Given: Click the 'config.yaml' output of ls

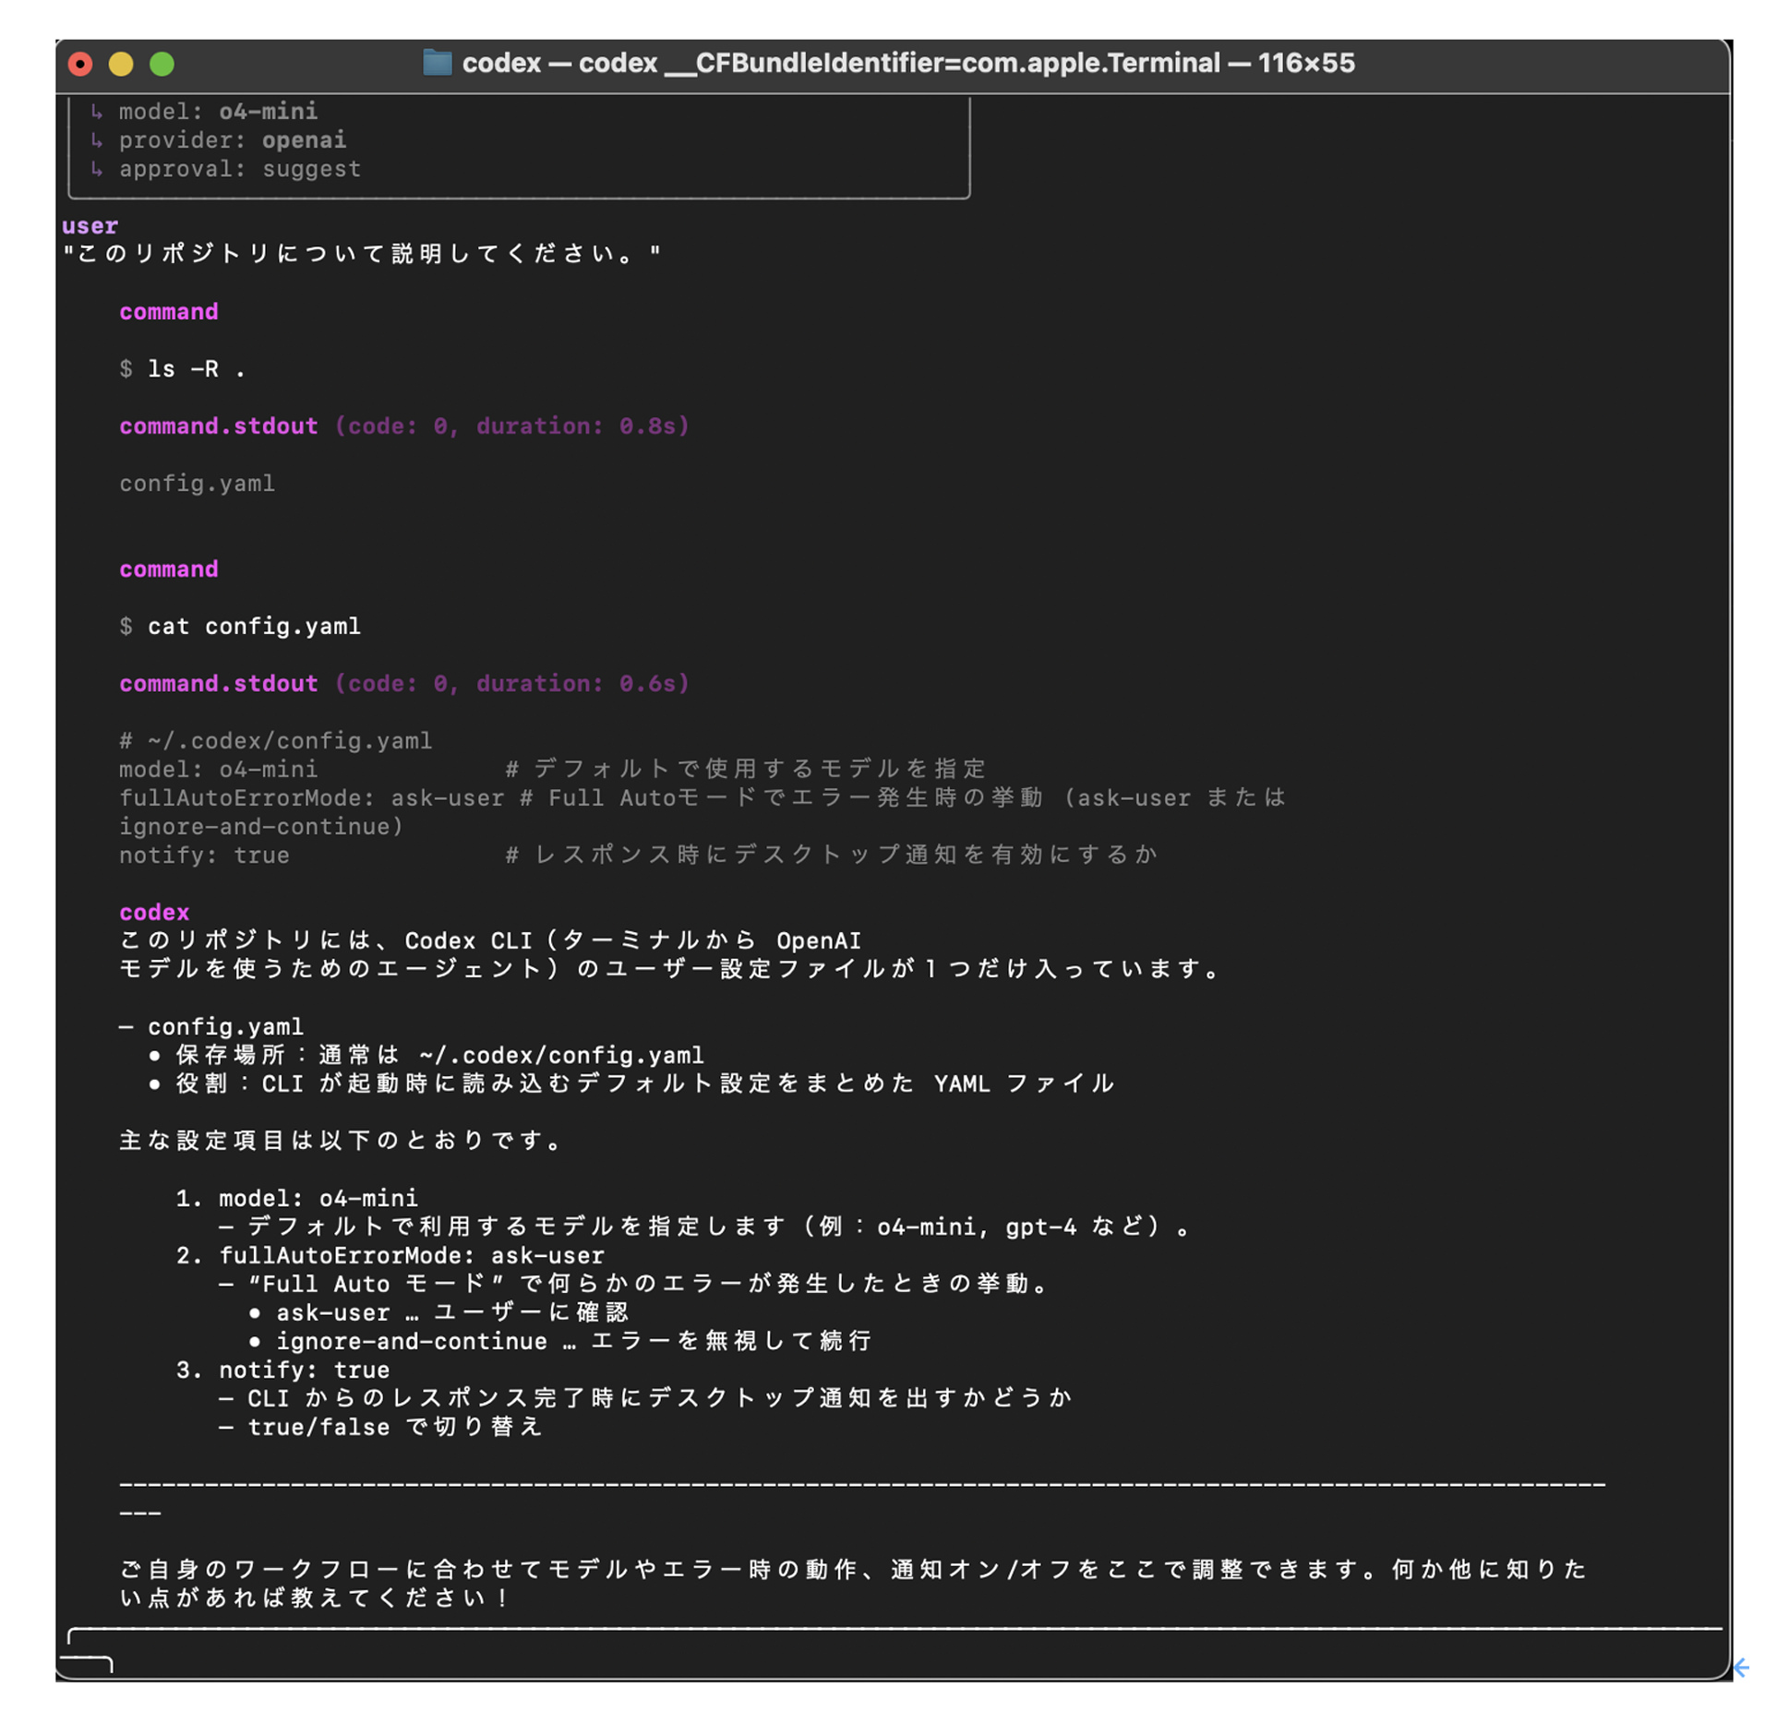Looking at the screenshot, I should click(197, 484).
